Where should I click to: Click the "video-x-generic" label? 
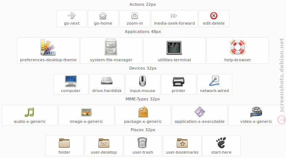pyautogui.click(x=256, y=121)
